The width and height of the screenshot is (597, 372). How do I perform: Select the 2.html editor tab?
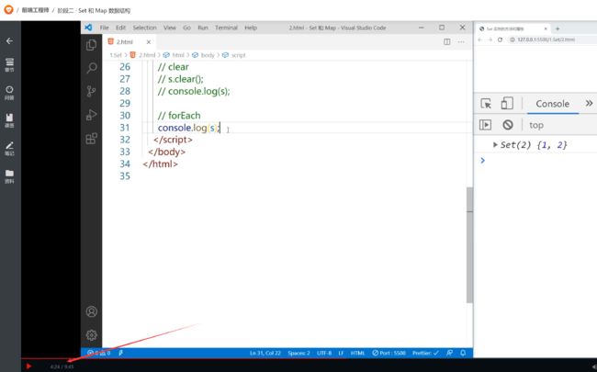tap(130, 42)
